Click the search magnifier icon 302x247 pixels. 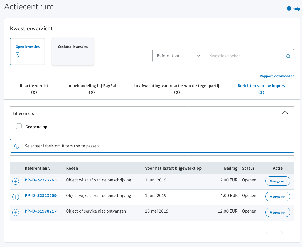(x=288, y=56)
